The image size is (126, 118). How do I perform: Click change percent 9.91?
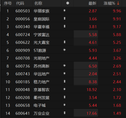(x=117, y=19)
